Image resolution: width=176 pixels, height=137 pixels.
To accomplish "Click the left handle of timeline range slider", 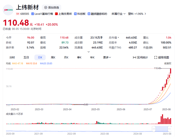I will (153, 129).
